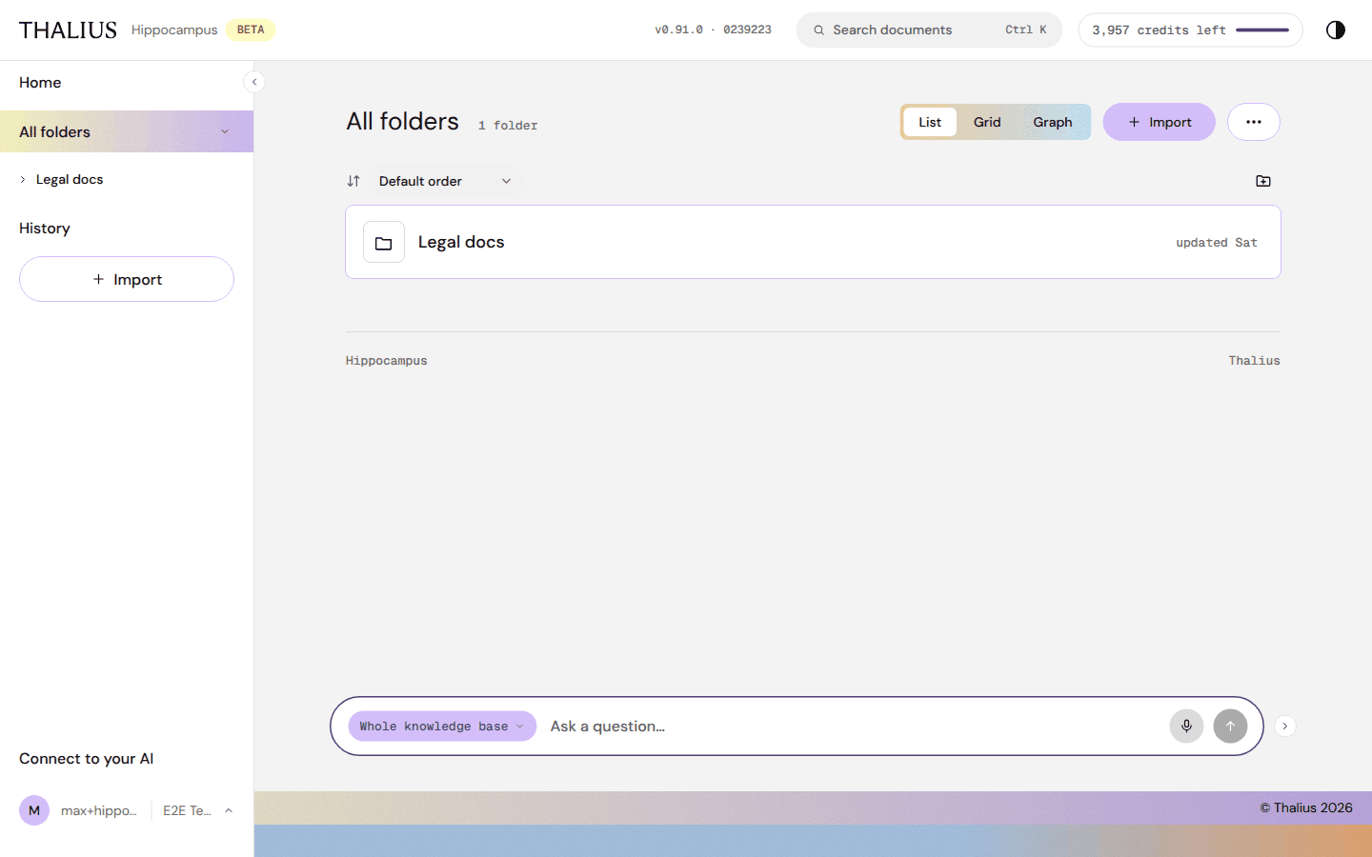Click the version v0.91.0 text
Image resolution: width=1372 pixels, height=857 pixels.
713,30
